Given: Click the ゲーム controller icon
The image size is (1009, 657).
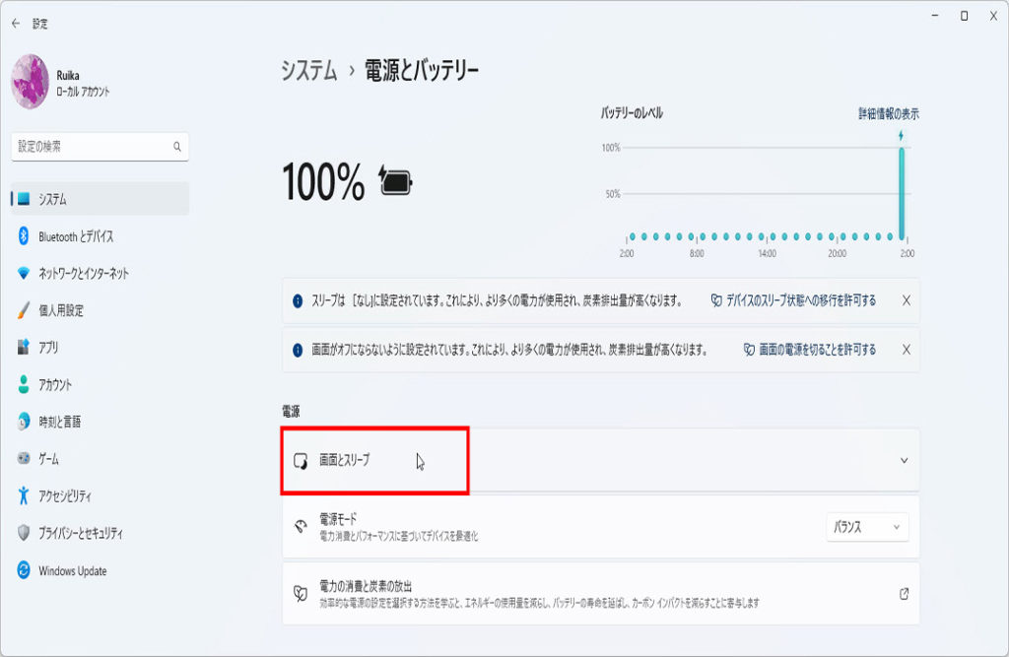Looking at the screenshot, I should pos(24,459).
